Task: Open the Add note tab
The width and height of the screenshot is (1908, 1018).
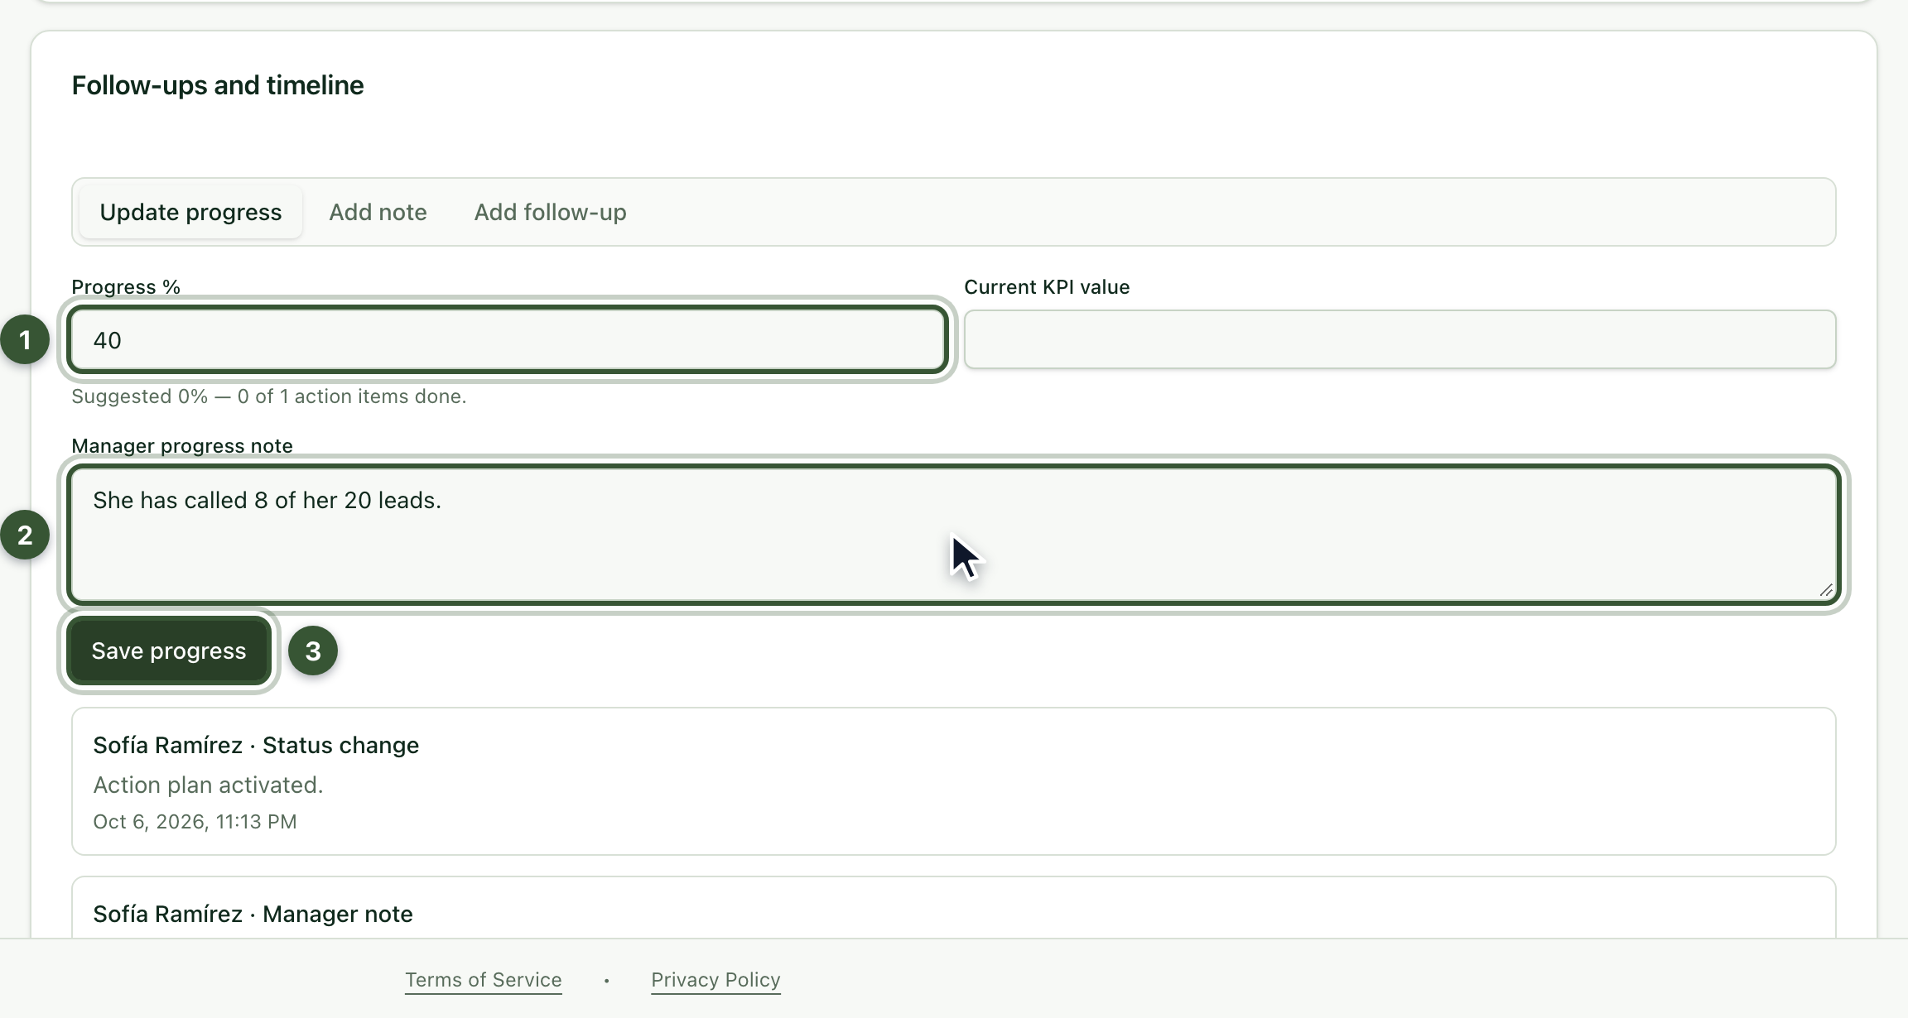Action: click(378, 212)
